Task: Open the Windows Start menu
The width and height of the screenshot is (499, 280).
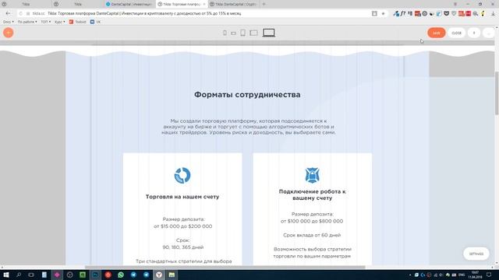Action: (5, 275)
